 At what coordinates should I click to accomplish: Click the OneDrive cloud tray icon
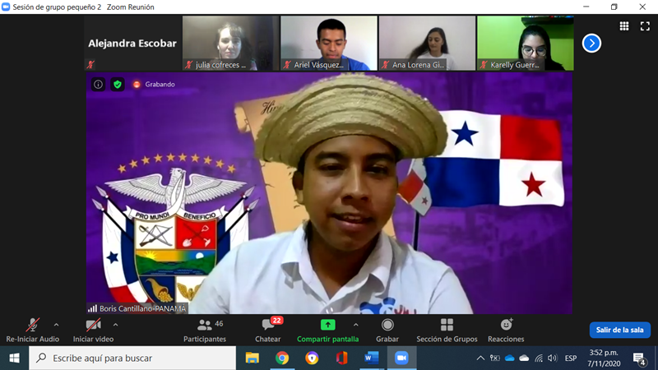tap(509, 358)
